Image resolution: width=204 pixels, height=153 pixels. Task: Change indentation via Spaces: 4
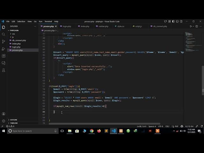pos(152,126)
